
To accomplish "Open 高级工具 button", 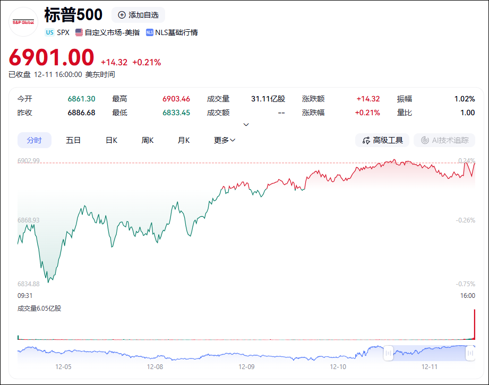I will click(382, 140).
